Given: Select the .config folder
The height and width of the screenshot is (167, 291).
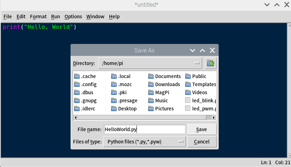Looking at the screenshot, I should click(x=85, y=84).
